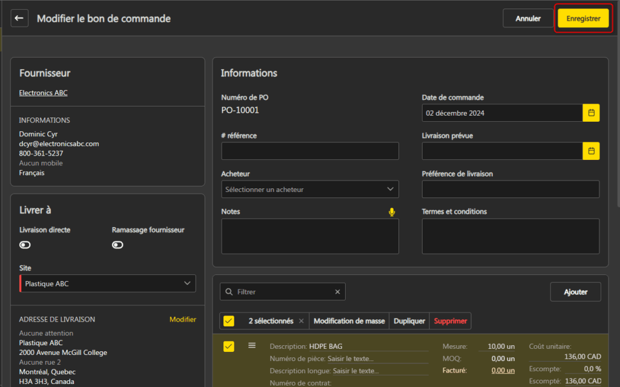Toggle Livraison directe switch
The width and height of the screenshot is (620, 387).
pyautogui.click(x=25, y=245)
